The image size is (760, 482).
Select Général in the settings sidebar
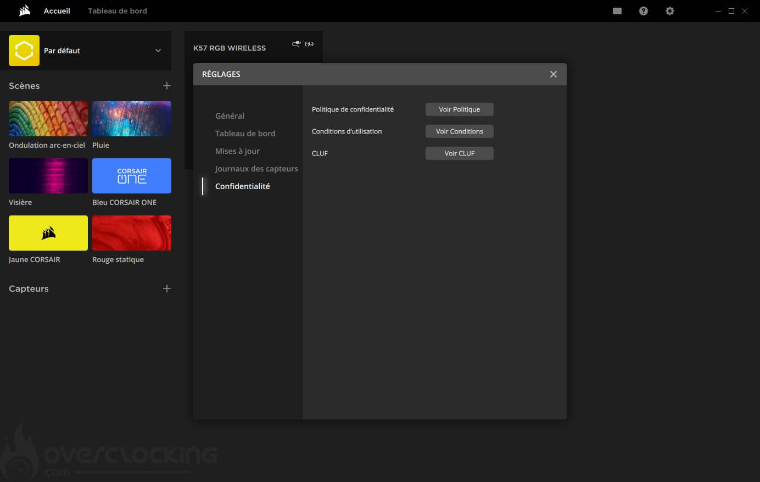(x=230, y=116)
